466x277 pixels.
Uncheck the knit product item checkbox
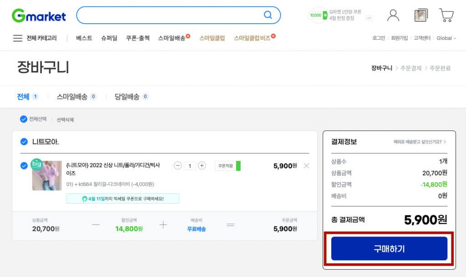24,166
